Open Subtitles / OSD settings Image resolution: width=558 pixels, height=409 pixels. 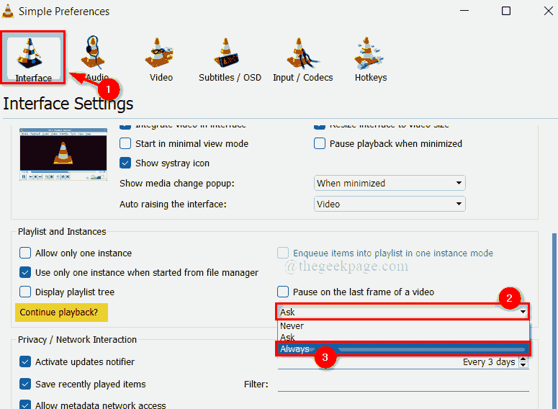click(230, 59)
